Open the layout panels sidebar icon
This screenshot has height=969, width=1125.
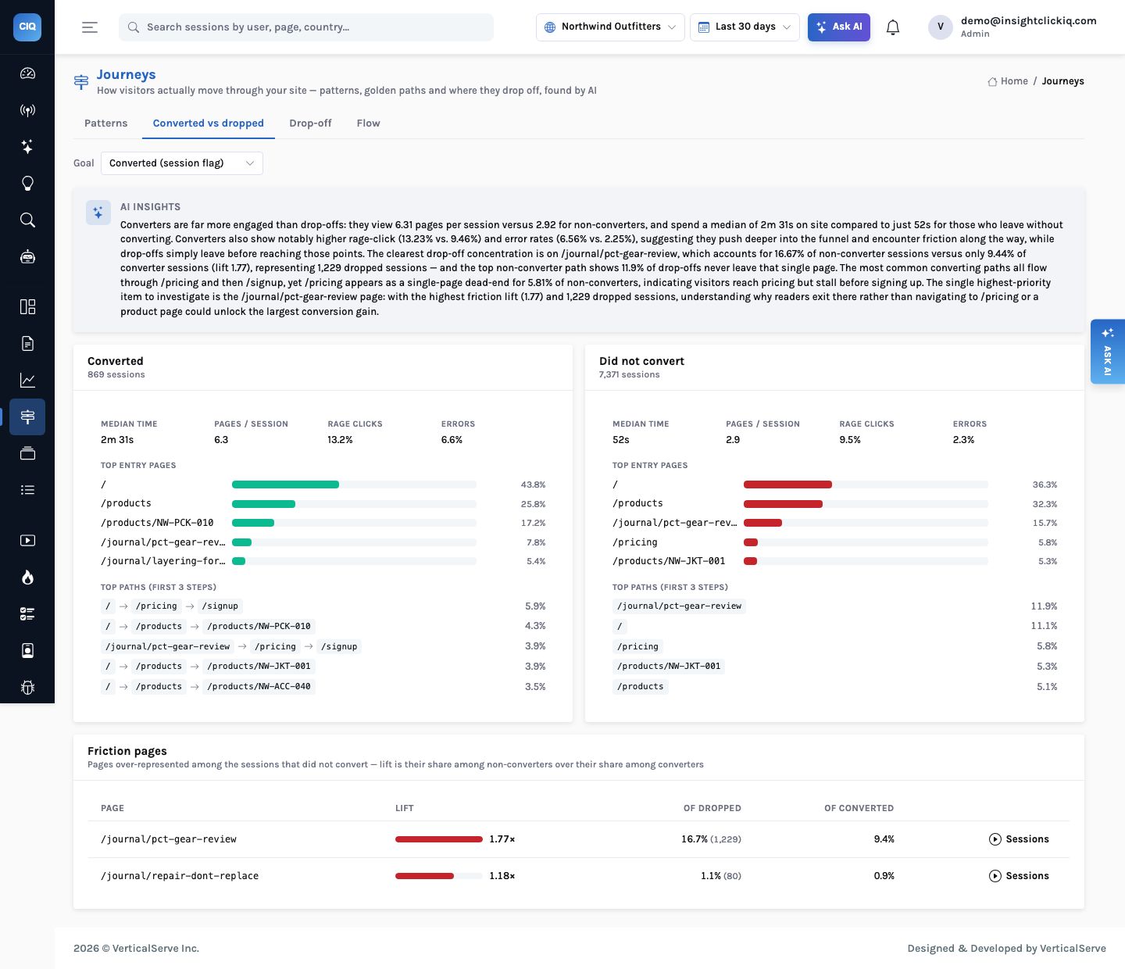27,306
